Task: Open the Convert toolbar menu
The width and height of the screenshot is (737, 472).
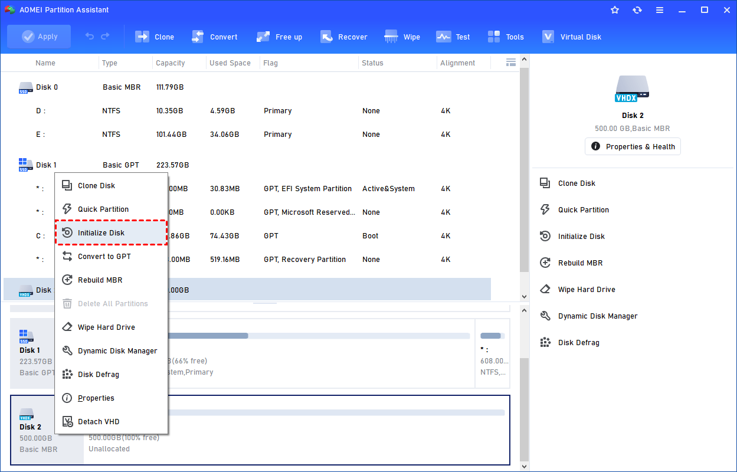Action: (x=215, y=37)
